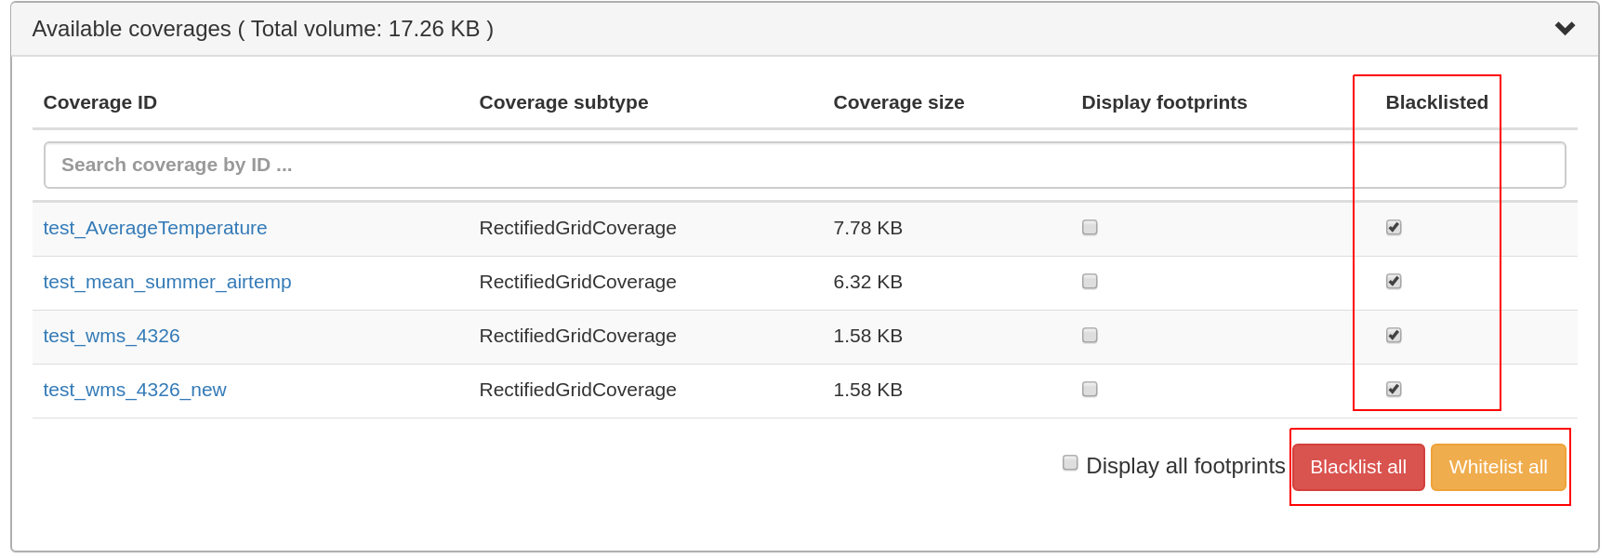Uncheck Blacklisted for test_wms_4326_new

(1394, 389)
